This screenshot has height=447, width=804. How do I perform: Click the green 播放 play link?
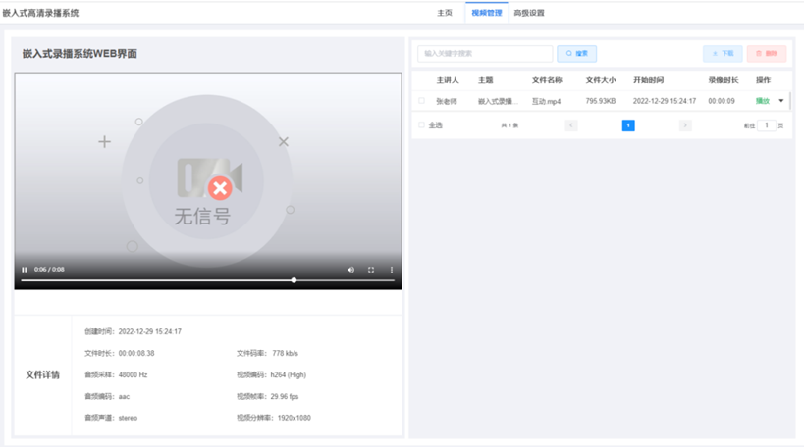coord(763,101)
